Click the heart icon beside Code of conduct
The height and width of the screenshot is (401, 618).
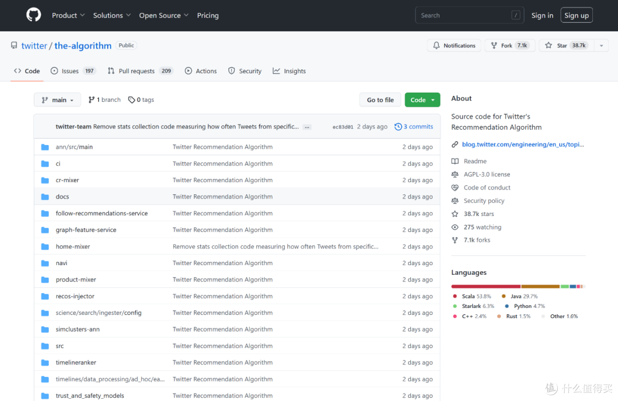[x=455, y=188]
